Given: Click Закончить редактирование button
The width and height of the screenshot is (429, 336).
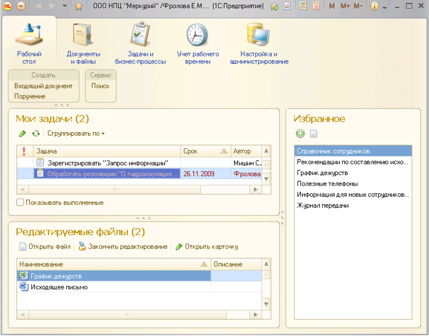Looking at the screenshot, I should point(123,247).
